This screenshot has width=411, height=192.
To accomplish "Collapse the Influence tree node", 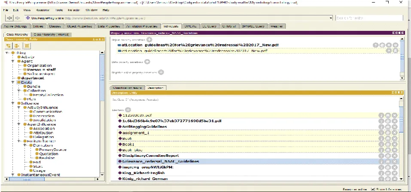I will (x=13, y=103).
